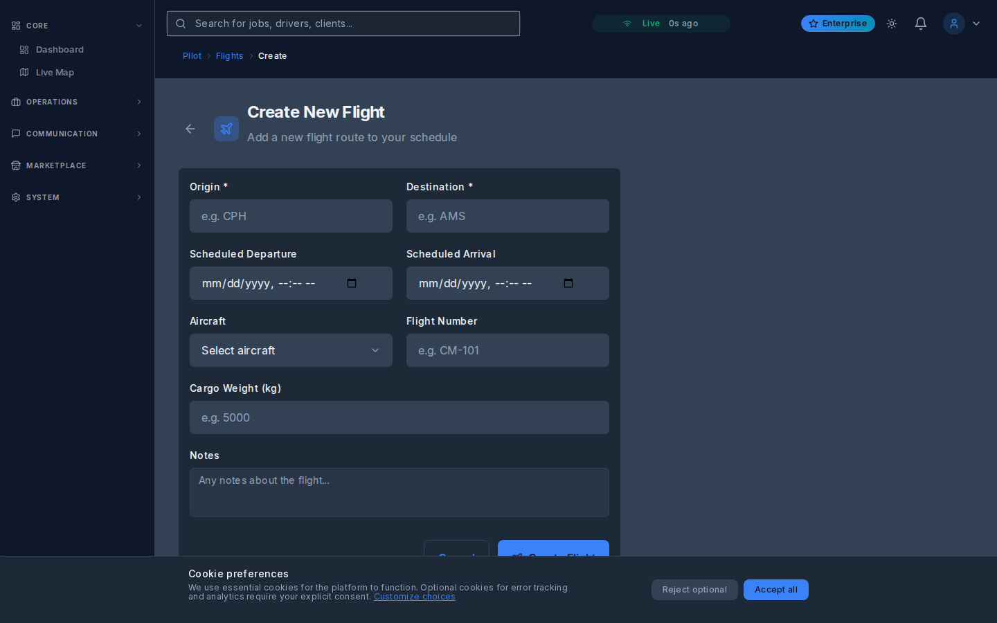Navigate to Flights breadcrumb link
Screen dimensions: 997x623
pyautogui.click(x=229, y=56)
